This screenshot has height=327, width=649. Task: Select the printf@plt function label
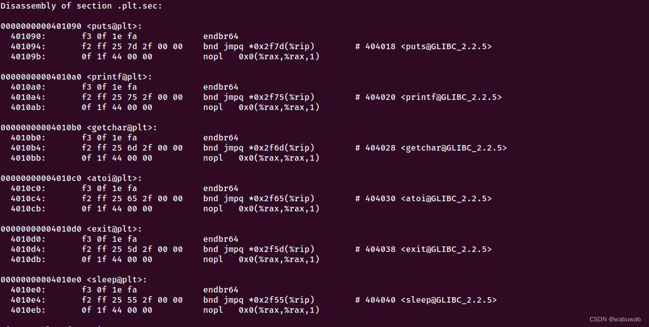119,77
